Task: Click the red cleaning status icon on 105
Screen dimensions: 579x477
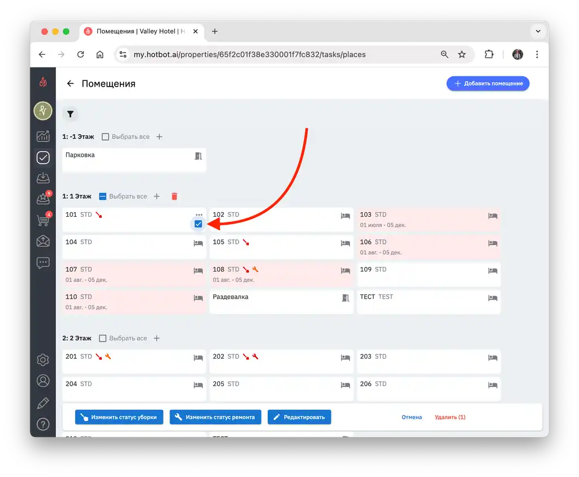Action: point(246,242)
